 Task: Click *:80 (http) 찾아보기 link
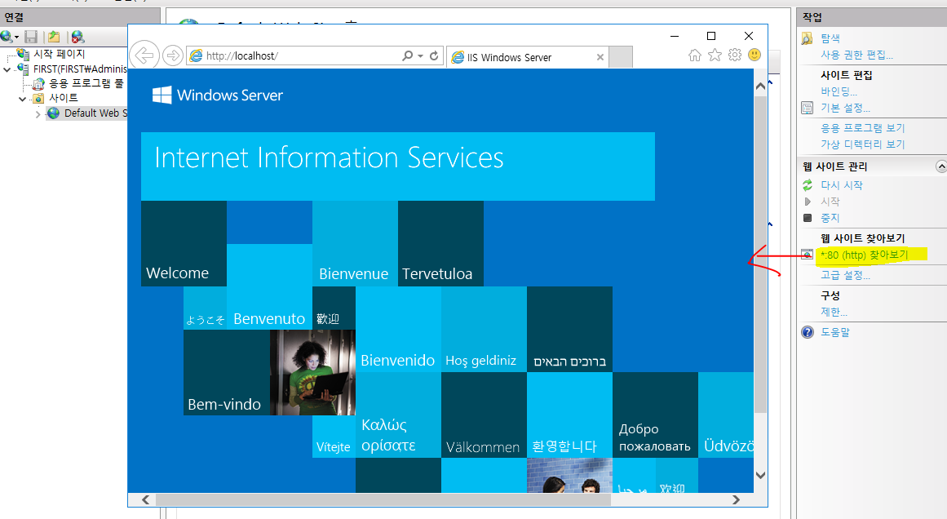(x=865, y=255)
